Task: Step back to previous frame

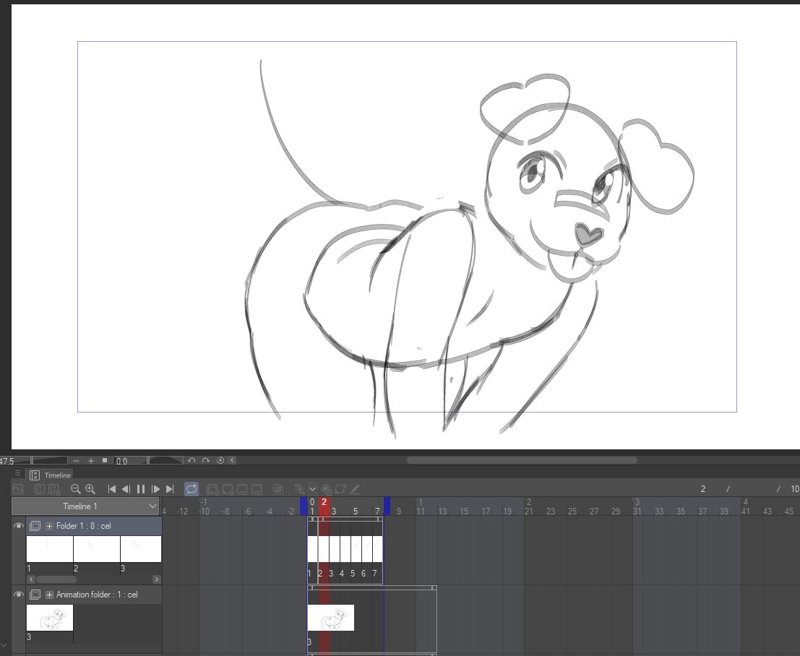Action: [x=126, y=488]
